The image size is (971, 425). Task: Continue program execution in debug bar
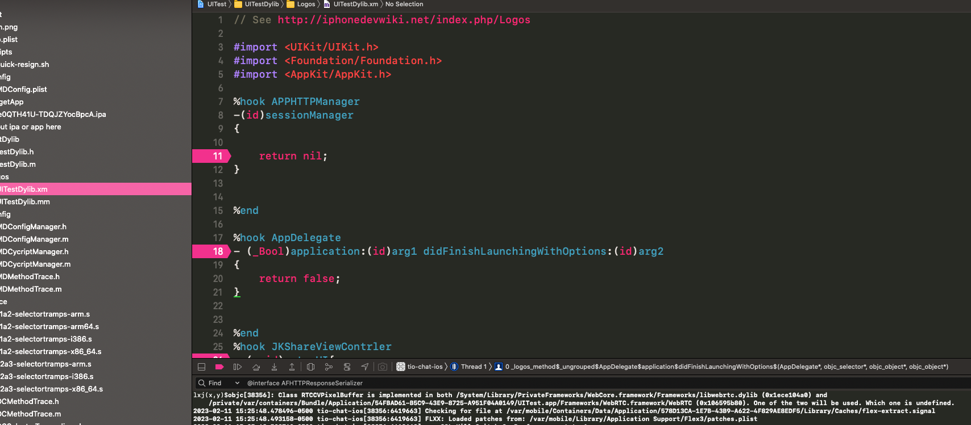tap(238, 367)
